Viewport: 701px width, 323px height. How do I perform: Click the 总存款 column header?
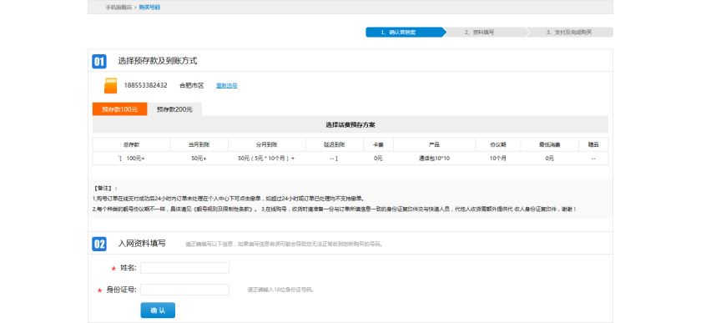coord(132,144)
